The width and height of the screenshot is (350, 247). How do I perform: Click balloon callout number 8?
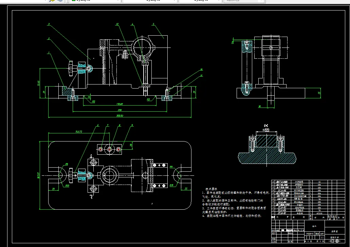119,126
